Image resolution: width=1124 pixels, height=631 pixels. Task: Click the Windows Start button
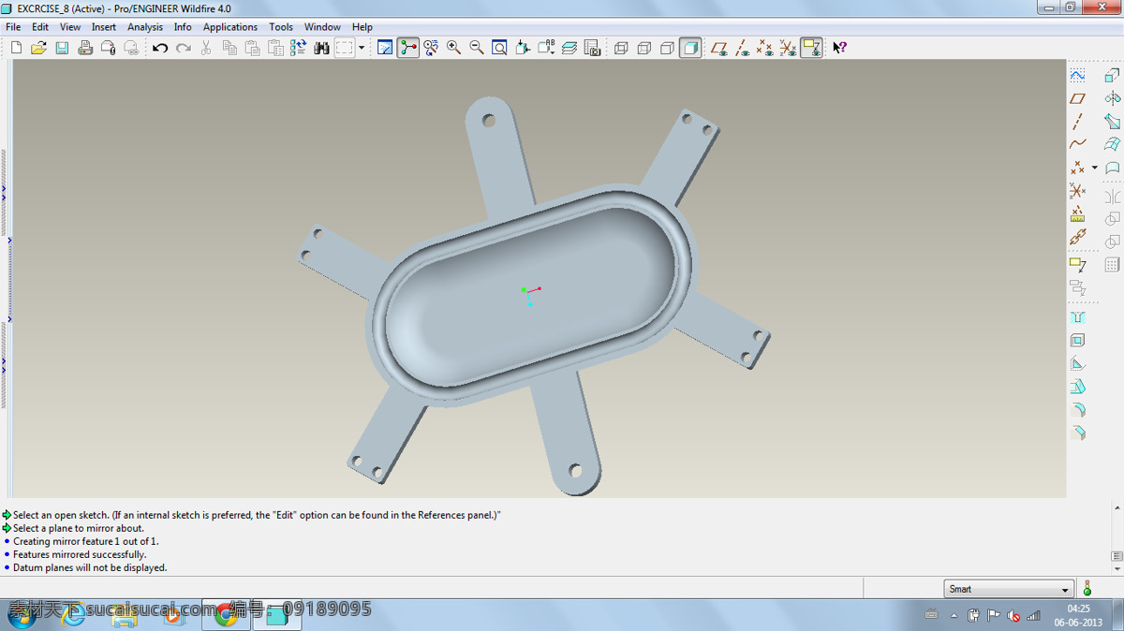point(22,615)
